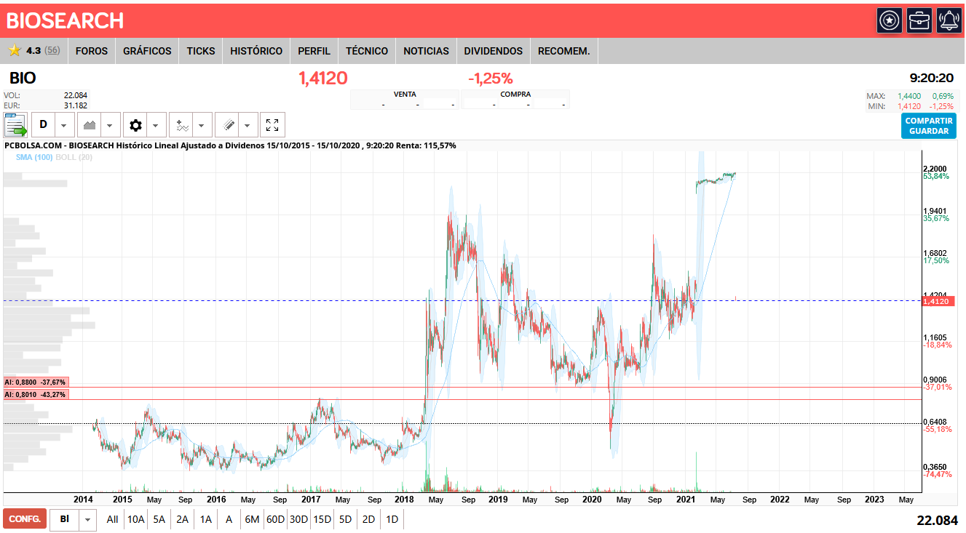This screenshot has width=966, height=533.
Task: Switch to the TÉCNICO tab
Action: [367, 51]
